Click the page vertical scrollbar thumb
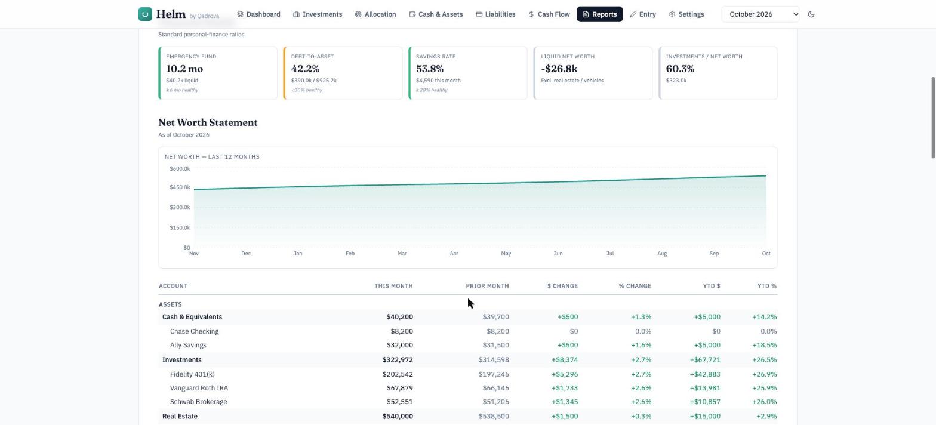 click(933, 118)
